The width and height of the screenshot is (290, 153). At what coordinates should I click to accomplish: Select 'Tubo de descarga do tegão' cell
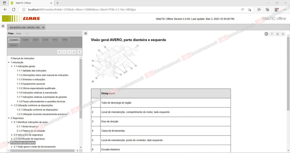[x=165, y=103]
